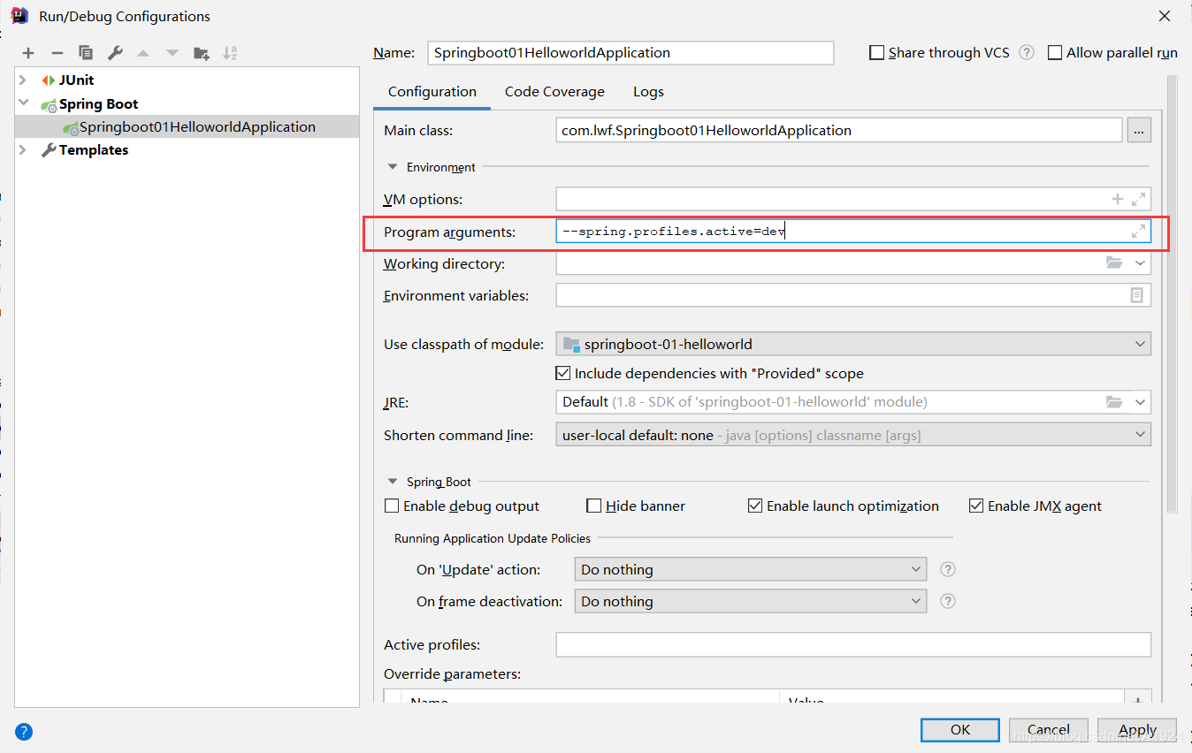The image size is (1192, 753).
Task: Confirm with the OK button
Action: (960, 730)
